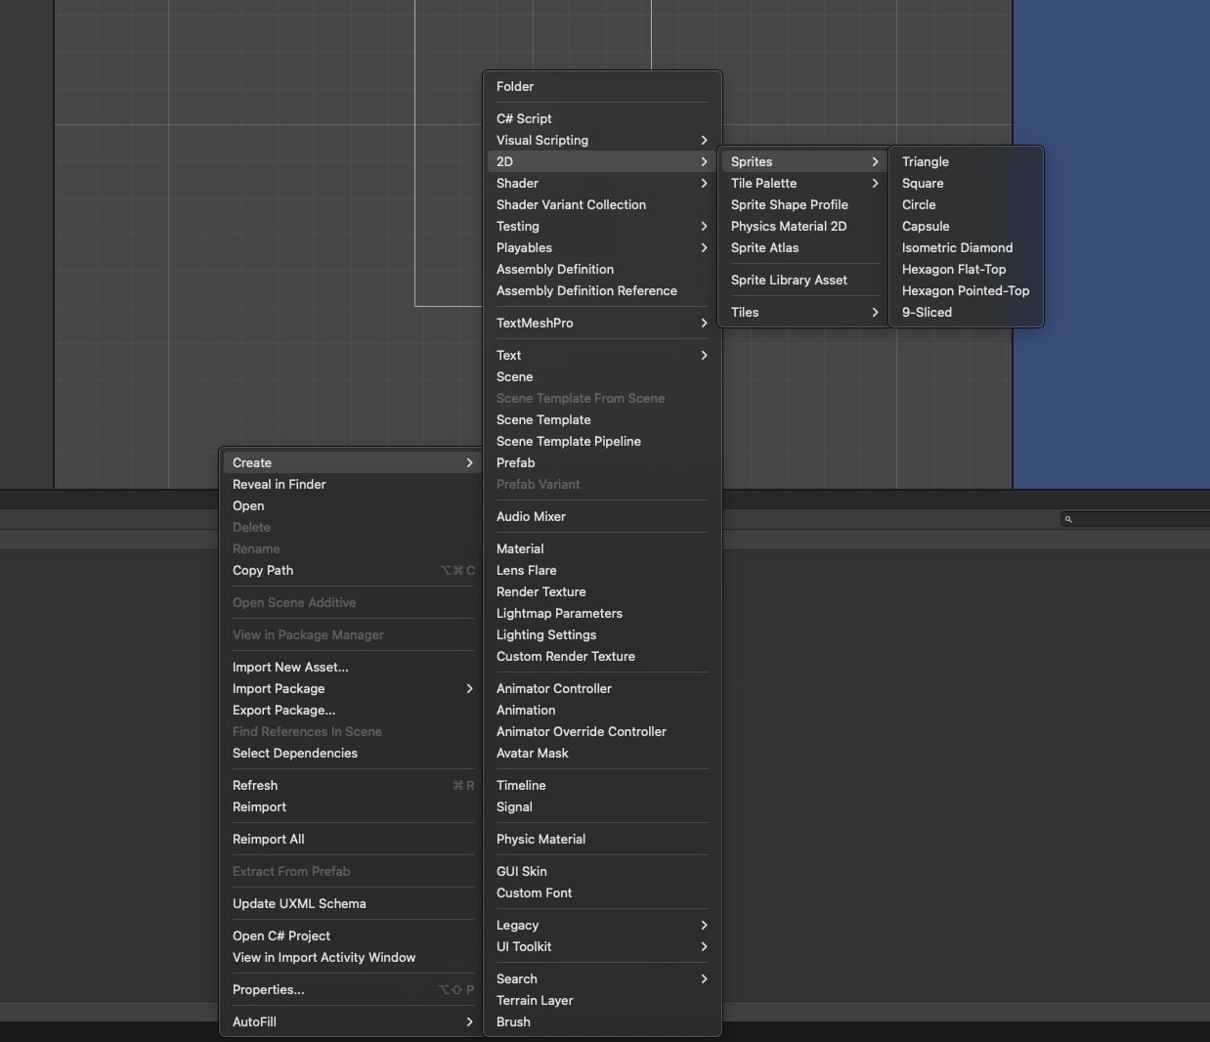Create a GUI Skin
The height and width of the screenshot is (1042, 1210).
pyautogui.click(x=602, y=871)
